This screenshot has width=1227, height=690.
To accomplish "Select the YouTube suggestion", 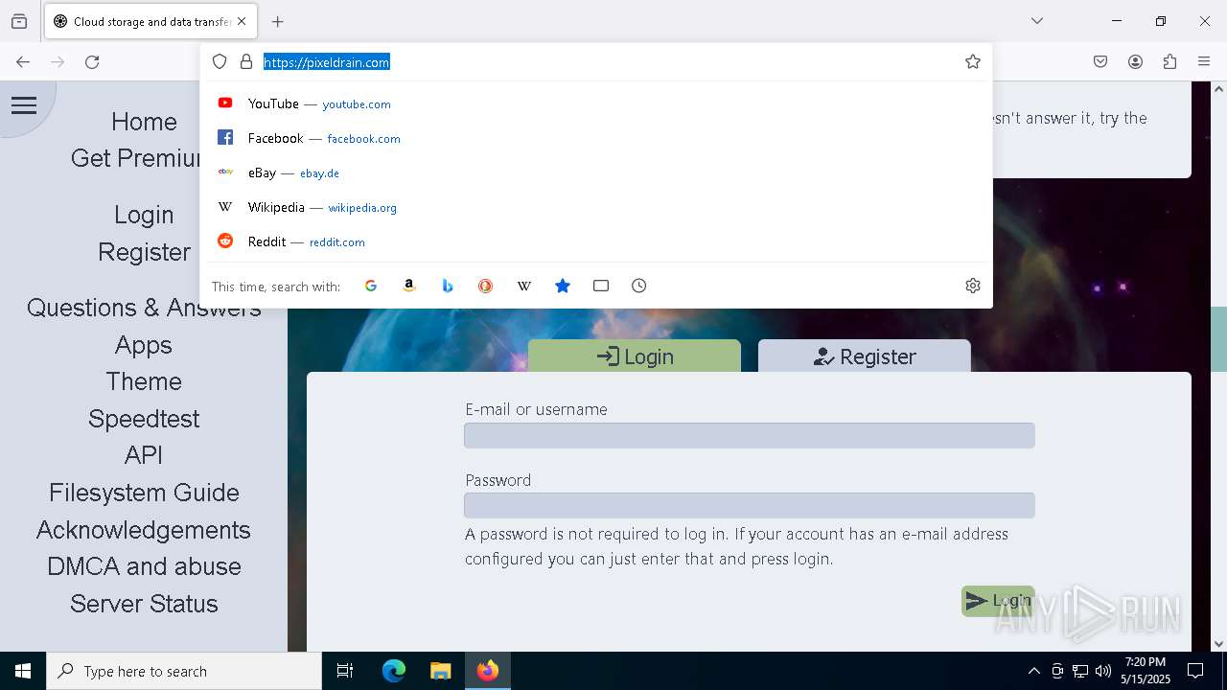I will tap(596, 103).
